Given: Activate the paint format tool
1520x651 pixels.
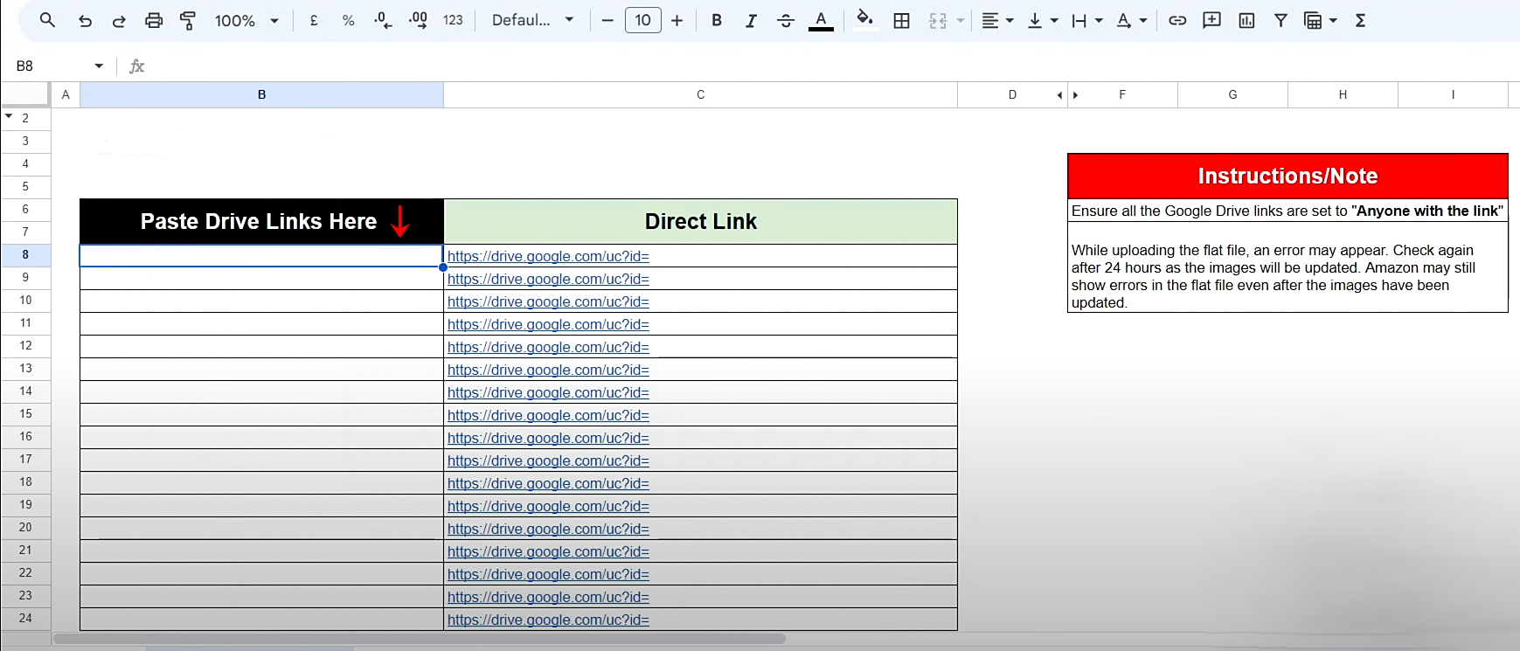Looking at the screenshot, I should click(x=188, y=20).
